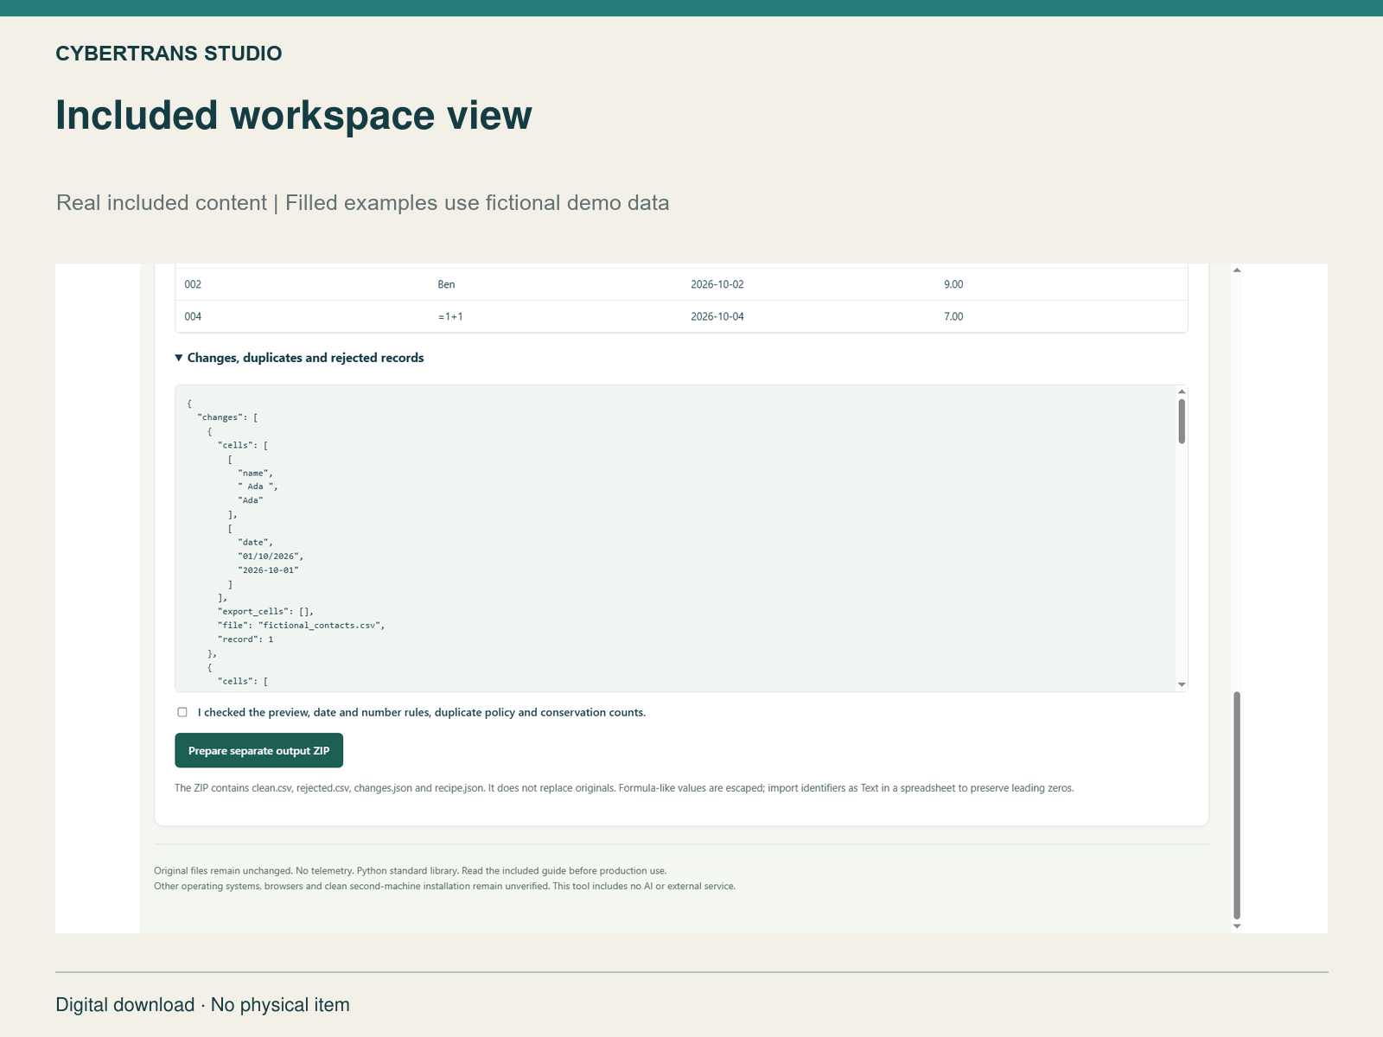
Task: Click JSON line "file": "fictional_contacts.csv"
Action: [x=301, y=625]
